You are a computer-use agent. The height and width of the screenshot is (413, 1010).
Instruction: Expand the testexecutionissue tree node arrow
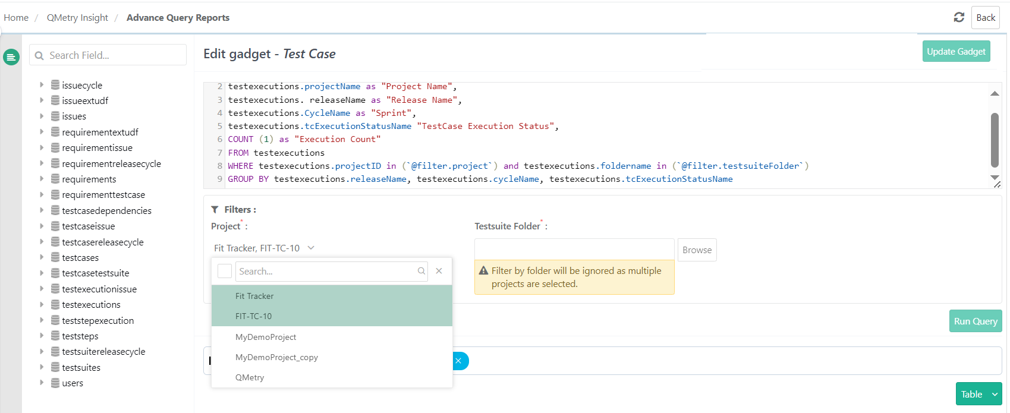[x=42, y=289]
